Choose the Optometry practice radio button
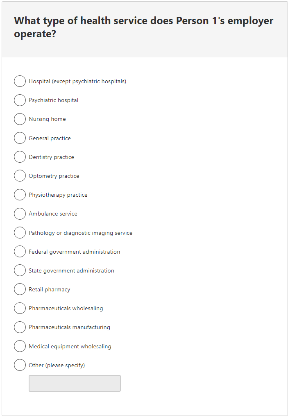 coord(20,175)
